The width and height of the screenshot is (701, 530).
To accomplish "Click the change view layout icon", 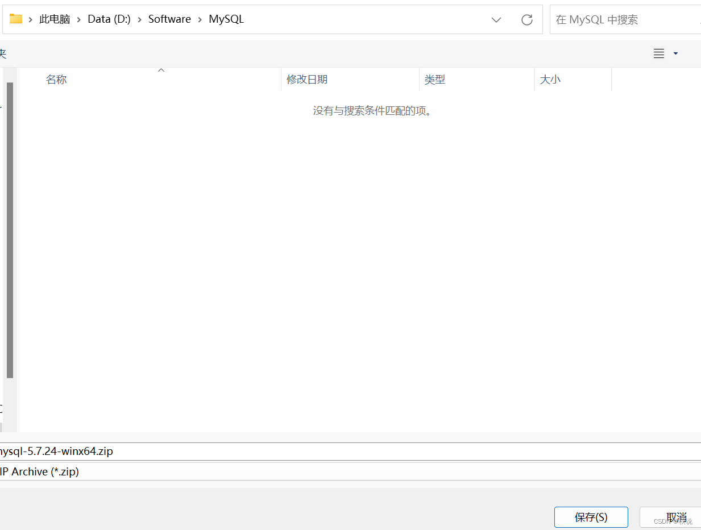I will coord(660,53).
